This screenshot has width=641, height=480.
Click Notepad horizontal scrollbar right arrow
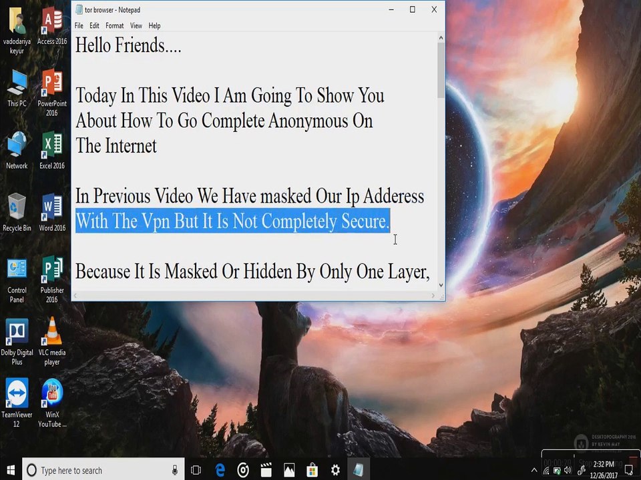tap(433, 295)
